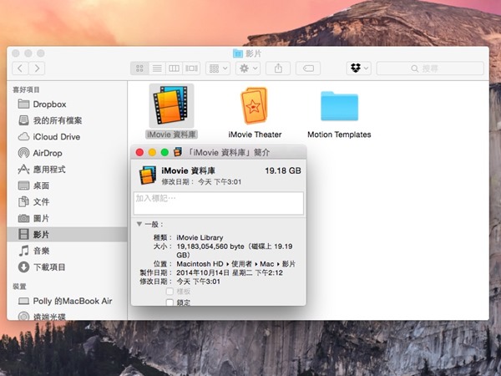Select the Motion Templates folder
Viewport: 501px width, 376px height.
[339, 106]
